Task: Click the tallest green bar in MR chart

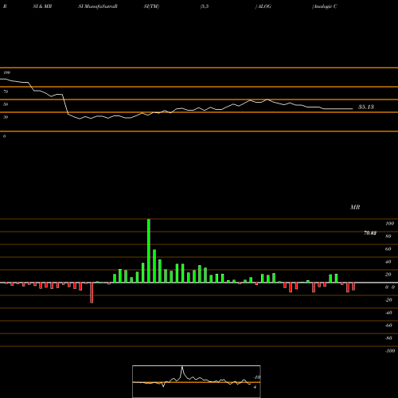Action: [x=149, y=251]
